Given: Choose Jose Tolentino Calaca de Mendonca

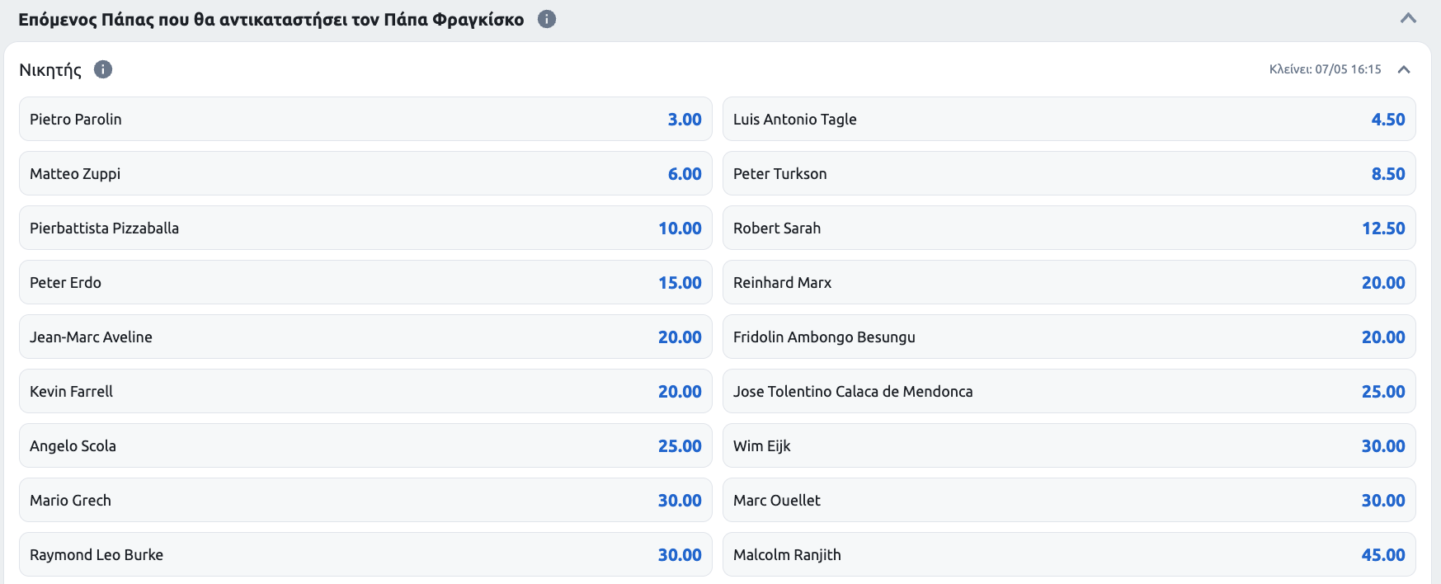Looking at the screenshot, I should 1069,391.
